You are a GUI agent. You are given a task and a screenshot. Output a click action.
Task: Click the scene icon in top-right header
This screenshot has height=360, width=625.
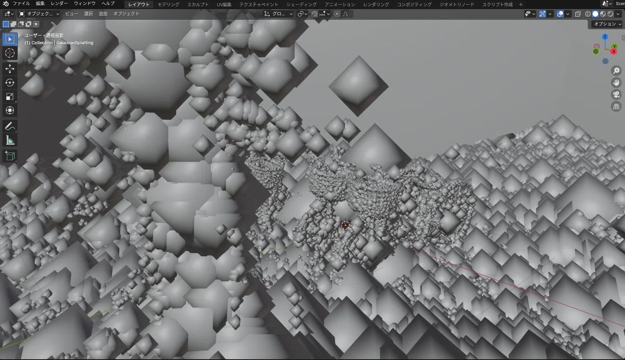tap(608, 4)
